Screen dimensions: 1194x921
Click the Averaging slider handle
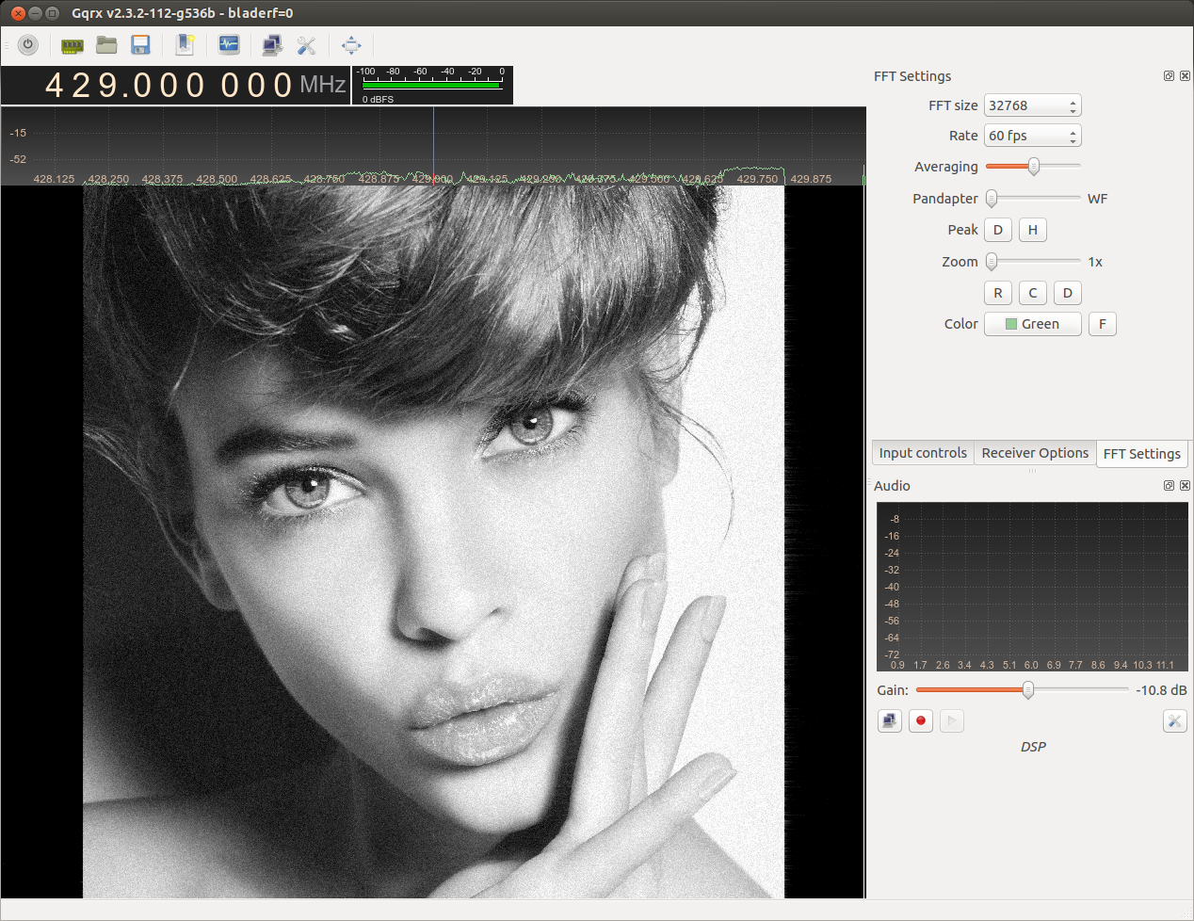[1033, 167]
